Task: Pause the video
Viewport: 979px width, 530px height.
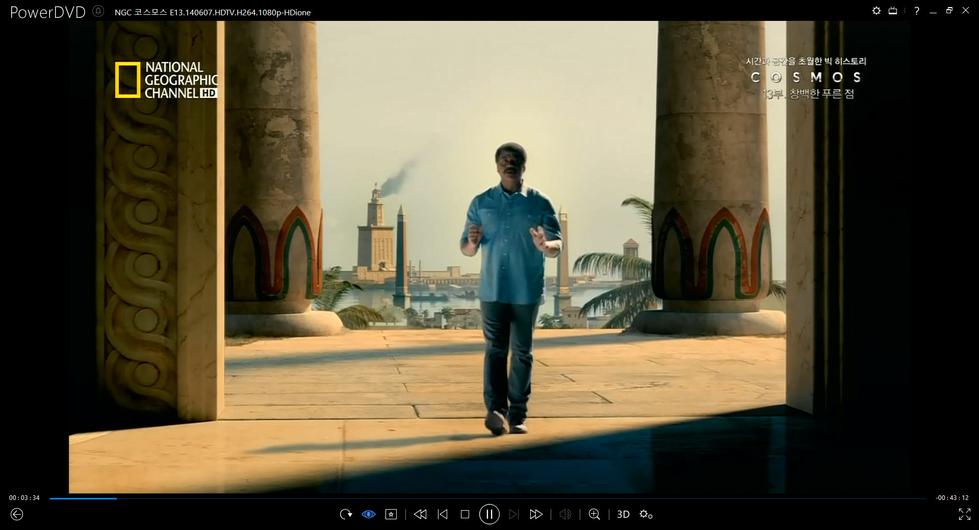Action: point(489,514)
